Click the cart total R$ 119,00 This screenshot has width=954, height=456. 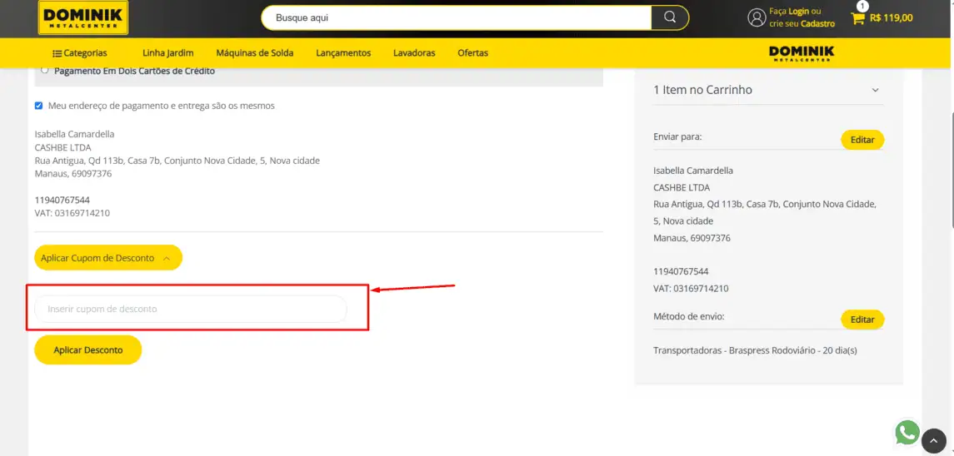[x=892, y=17]
